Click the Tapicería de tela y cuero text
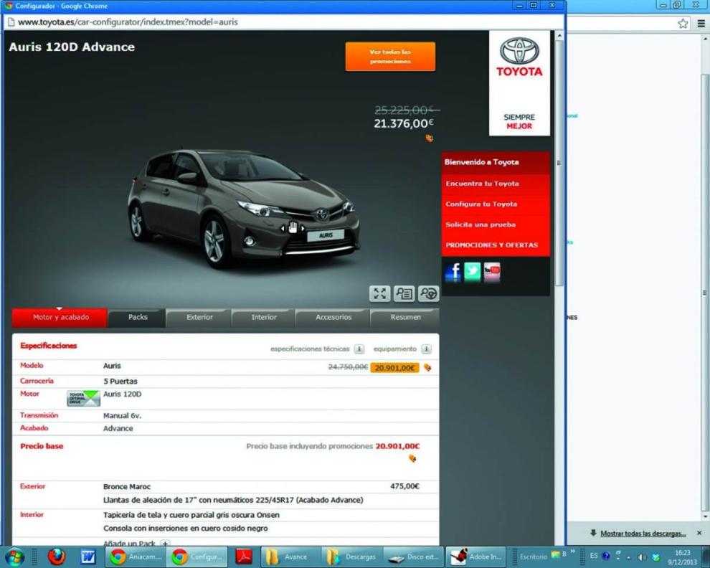This screenshot has height=568, width=710. pyautogui.click(x=191, y=515)
